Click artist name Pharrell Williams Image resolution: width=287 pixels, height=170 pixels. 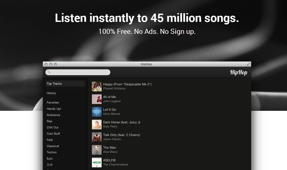click(x=114, y=89)
